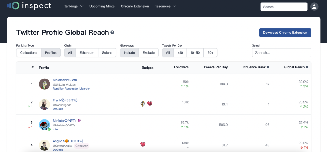Click the help icon beside Global Reach title
This screenshot has width=327, height=152.
click(112, 32)
